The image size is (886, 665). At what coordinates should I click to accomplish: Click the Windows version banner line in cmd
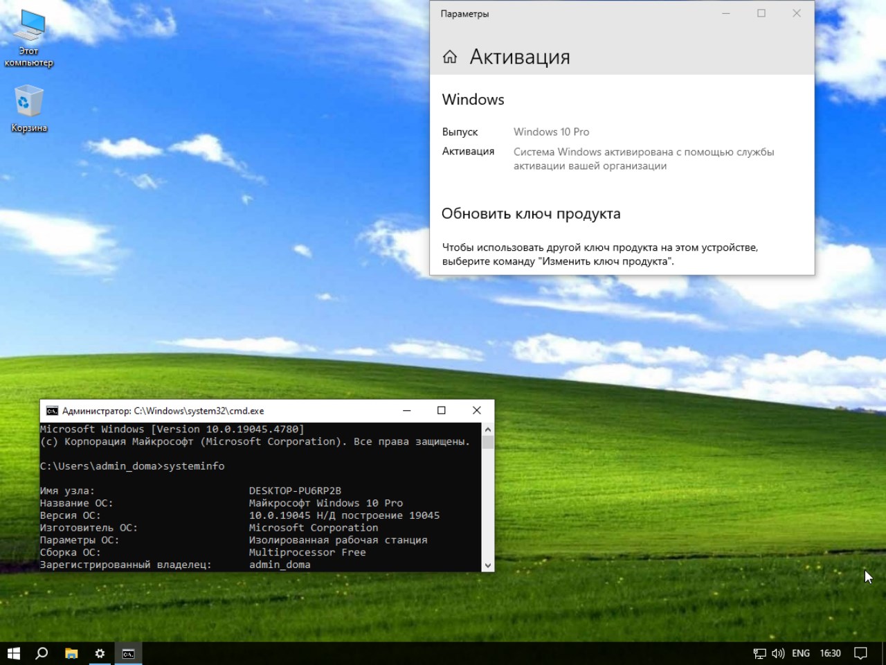tap(172, 429)
